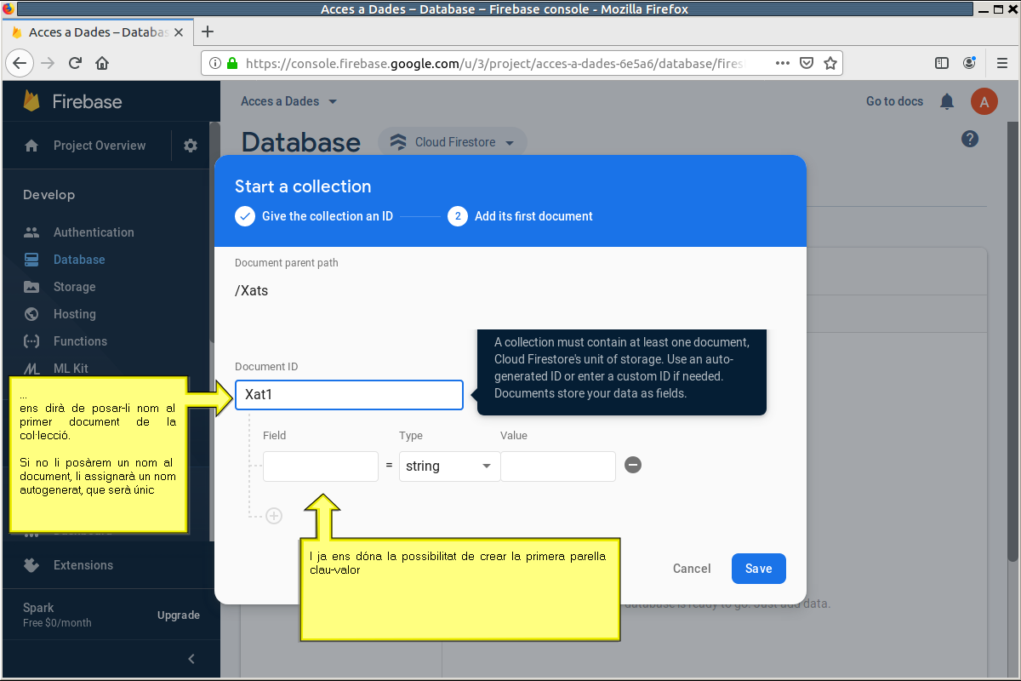
Task: Select the Acces a Dades browser tab
Action: click(x=100, y=31)
